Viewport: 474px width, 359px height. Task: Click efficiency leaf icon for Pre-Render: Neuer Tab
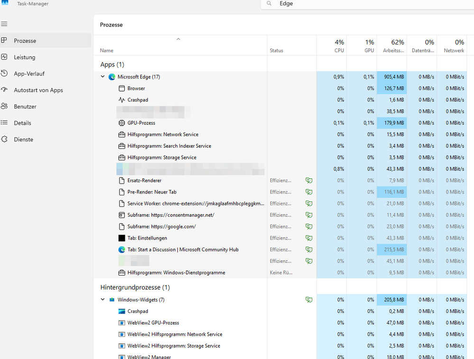[308, 192]
